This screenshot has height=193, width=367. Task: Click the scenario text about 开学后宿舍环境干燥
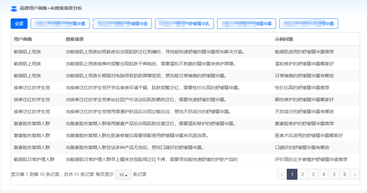click(x=153, y=88)
